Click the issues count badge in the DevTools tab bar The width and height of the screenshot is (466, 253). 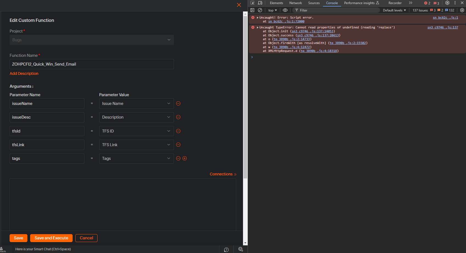tap(436, 3)
